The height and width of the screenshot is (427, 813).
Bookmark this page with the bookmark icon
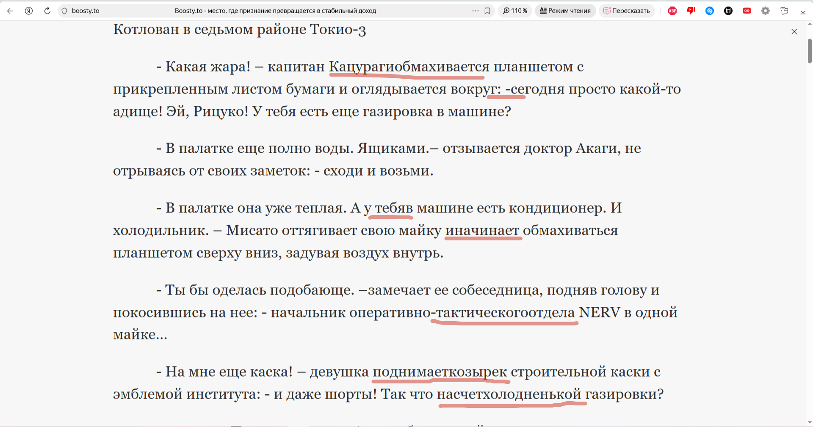click(487, 11)
